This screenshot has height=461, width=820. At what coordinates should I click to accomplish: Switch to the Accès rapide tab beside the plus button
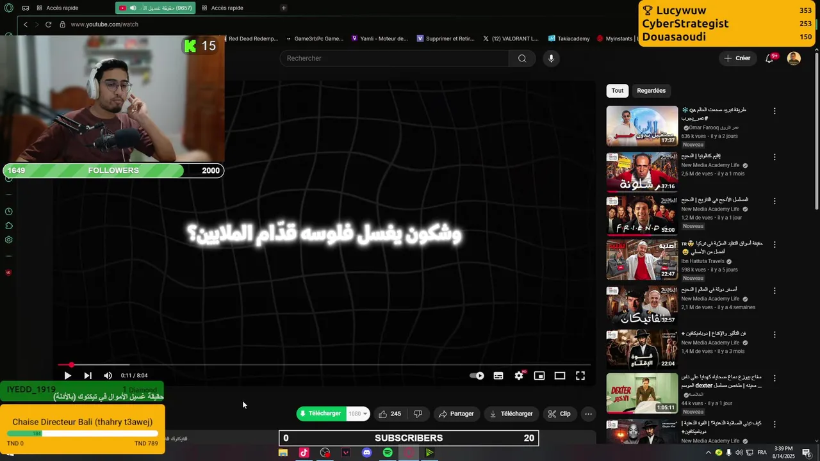point(227,8)
